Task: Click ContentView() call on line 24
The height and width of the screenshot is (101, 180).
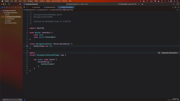Action: (48, 64)
